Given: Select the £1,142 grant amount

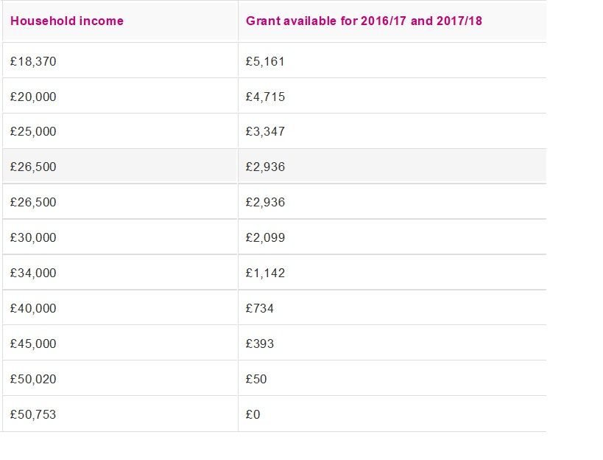Looking at the screenshot, I should tap(265, 273).
